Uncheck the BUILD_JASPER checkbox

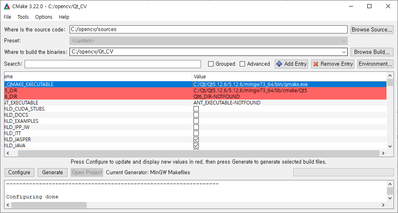click(196, 139)
